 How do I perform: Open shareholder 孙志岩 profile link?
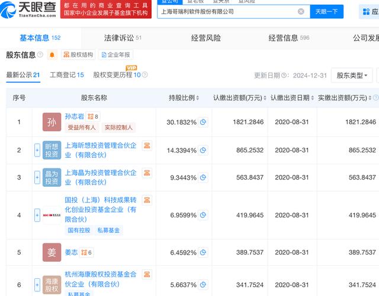pos(74,116)
